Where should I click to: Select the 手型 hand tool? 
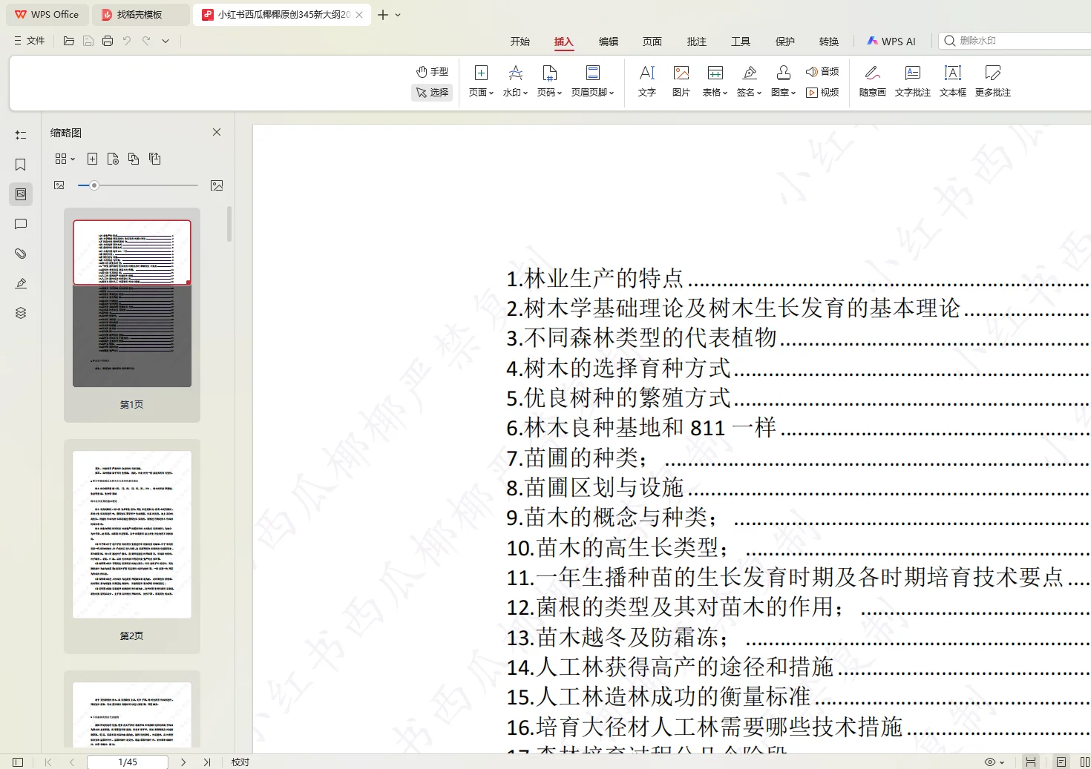pyautogui.click(x=433, y=71)
